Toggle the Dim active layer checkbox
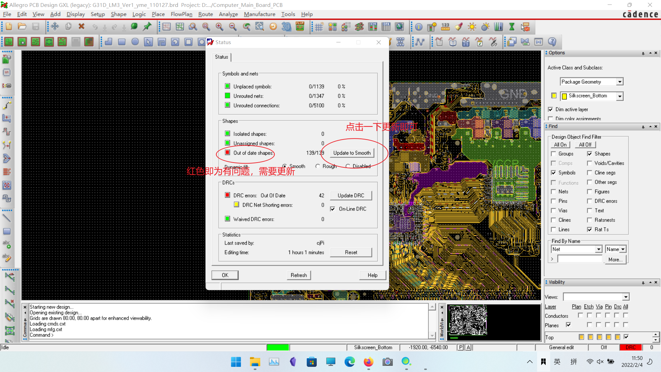Image resolution: width=661 pixels, height=372 pixels. [550, 109]
